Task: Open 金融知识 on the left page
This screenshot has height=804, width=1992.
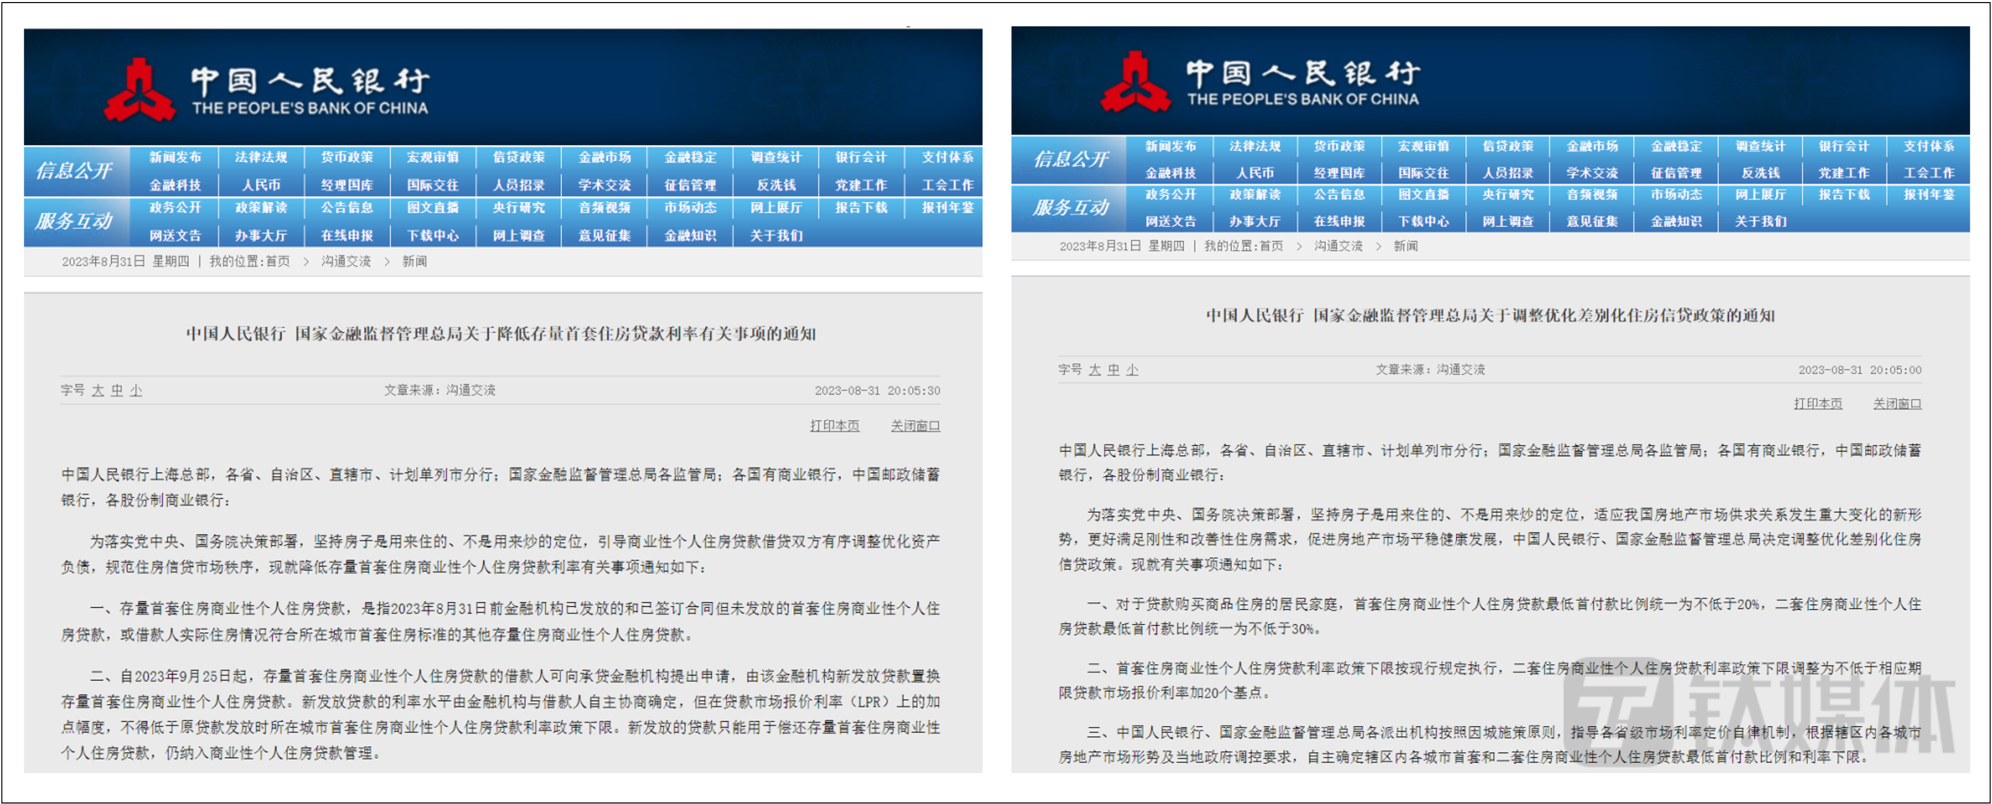Action: [690, 236]
